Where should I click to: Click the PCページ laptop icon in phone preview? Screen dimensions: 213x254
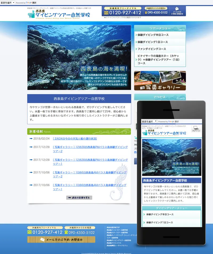coord(196,129)
